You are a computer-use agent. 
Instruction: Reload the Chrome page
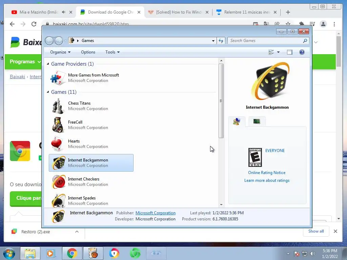pos(34,24)
